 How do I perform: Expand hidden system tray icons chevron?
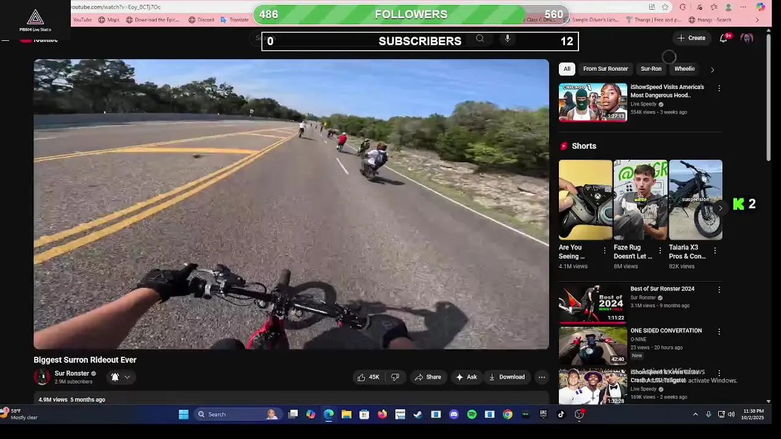[695, 414]
